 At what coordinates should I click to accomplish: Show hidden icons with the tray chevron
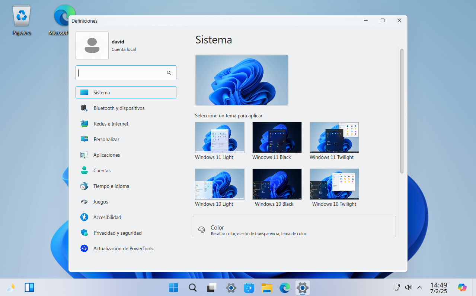pos(420,287)
